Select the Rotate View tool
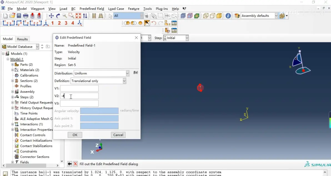This screenshot has width=331, height=176. 58,16
